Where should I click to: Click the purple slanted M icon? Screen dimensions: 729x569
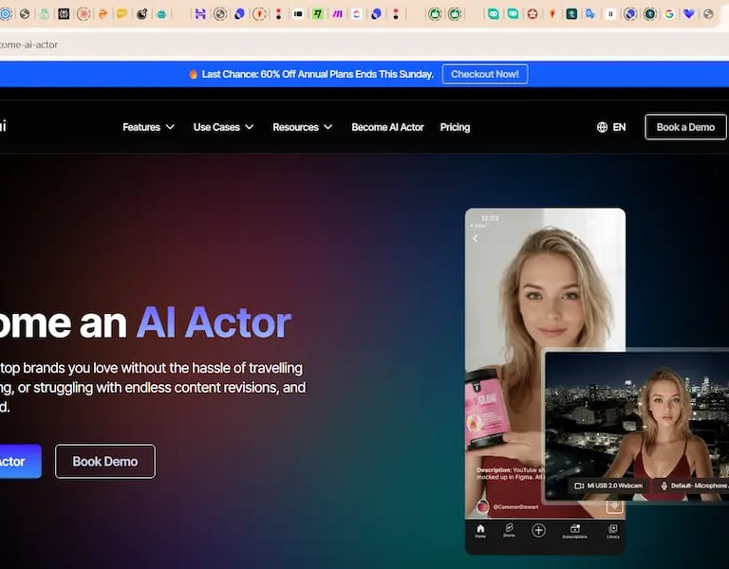(338, 14)
